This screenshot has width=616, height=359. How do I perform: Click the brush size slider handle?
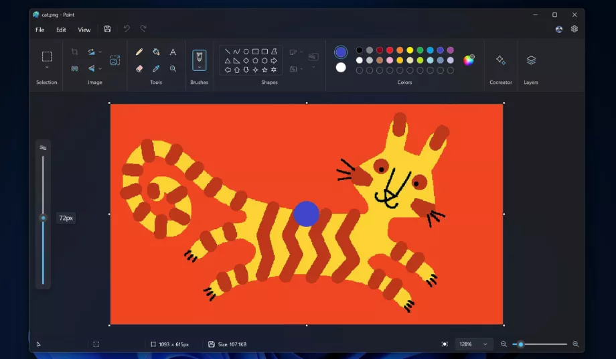(x=44, y=218)
